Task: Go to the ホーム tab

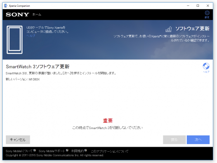Action: click(x=37, y=14)
